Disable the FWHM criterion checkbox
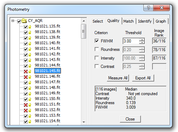The image size is (178, 132). click(x=97, y=41)
